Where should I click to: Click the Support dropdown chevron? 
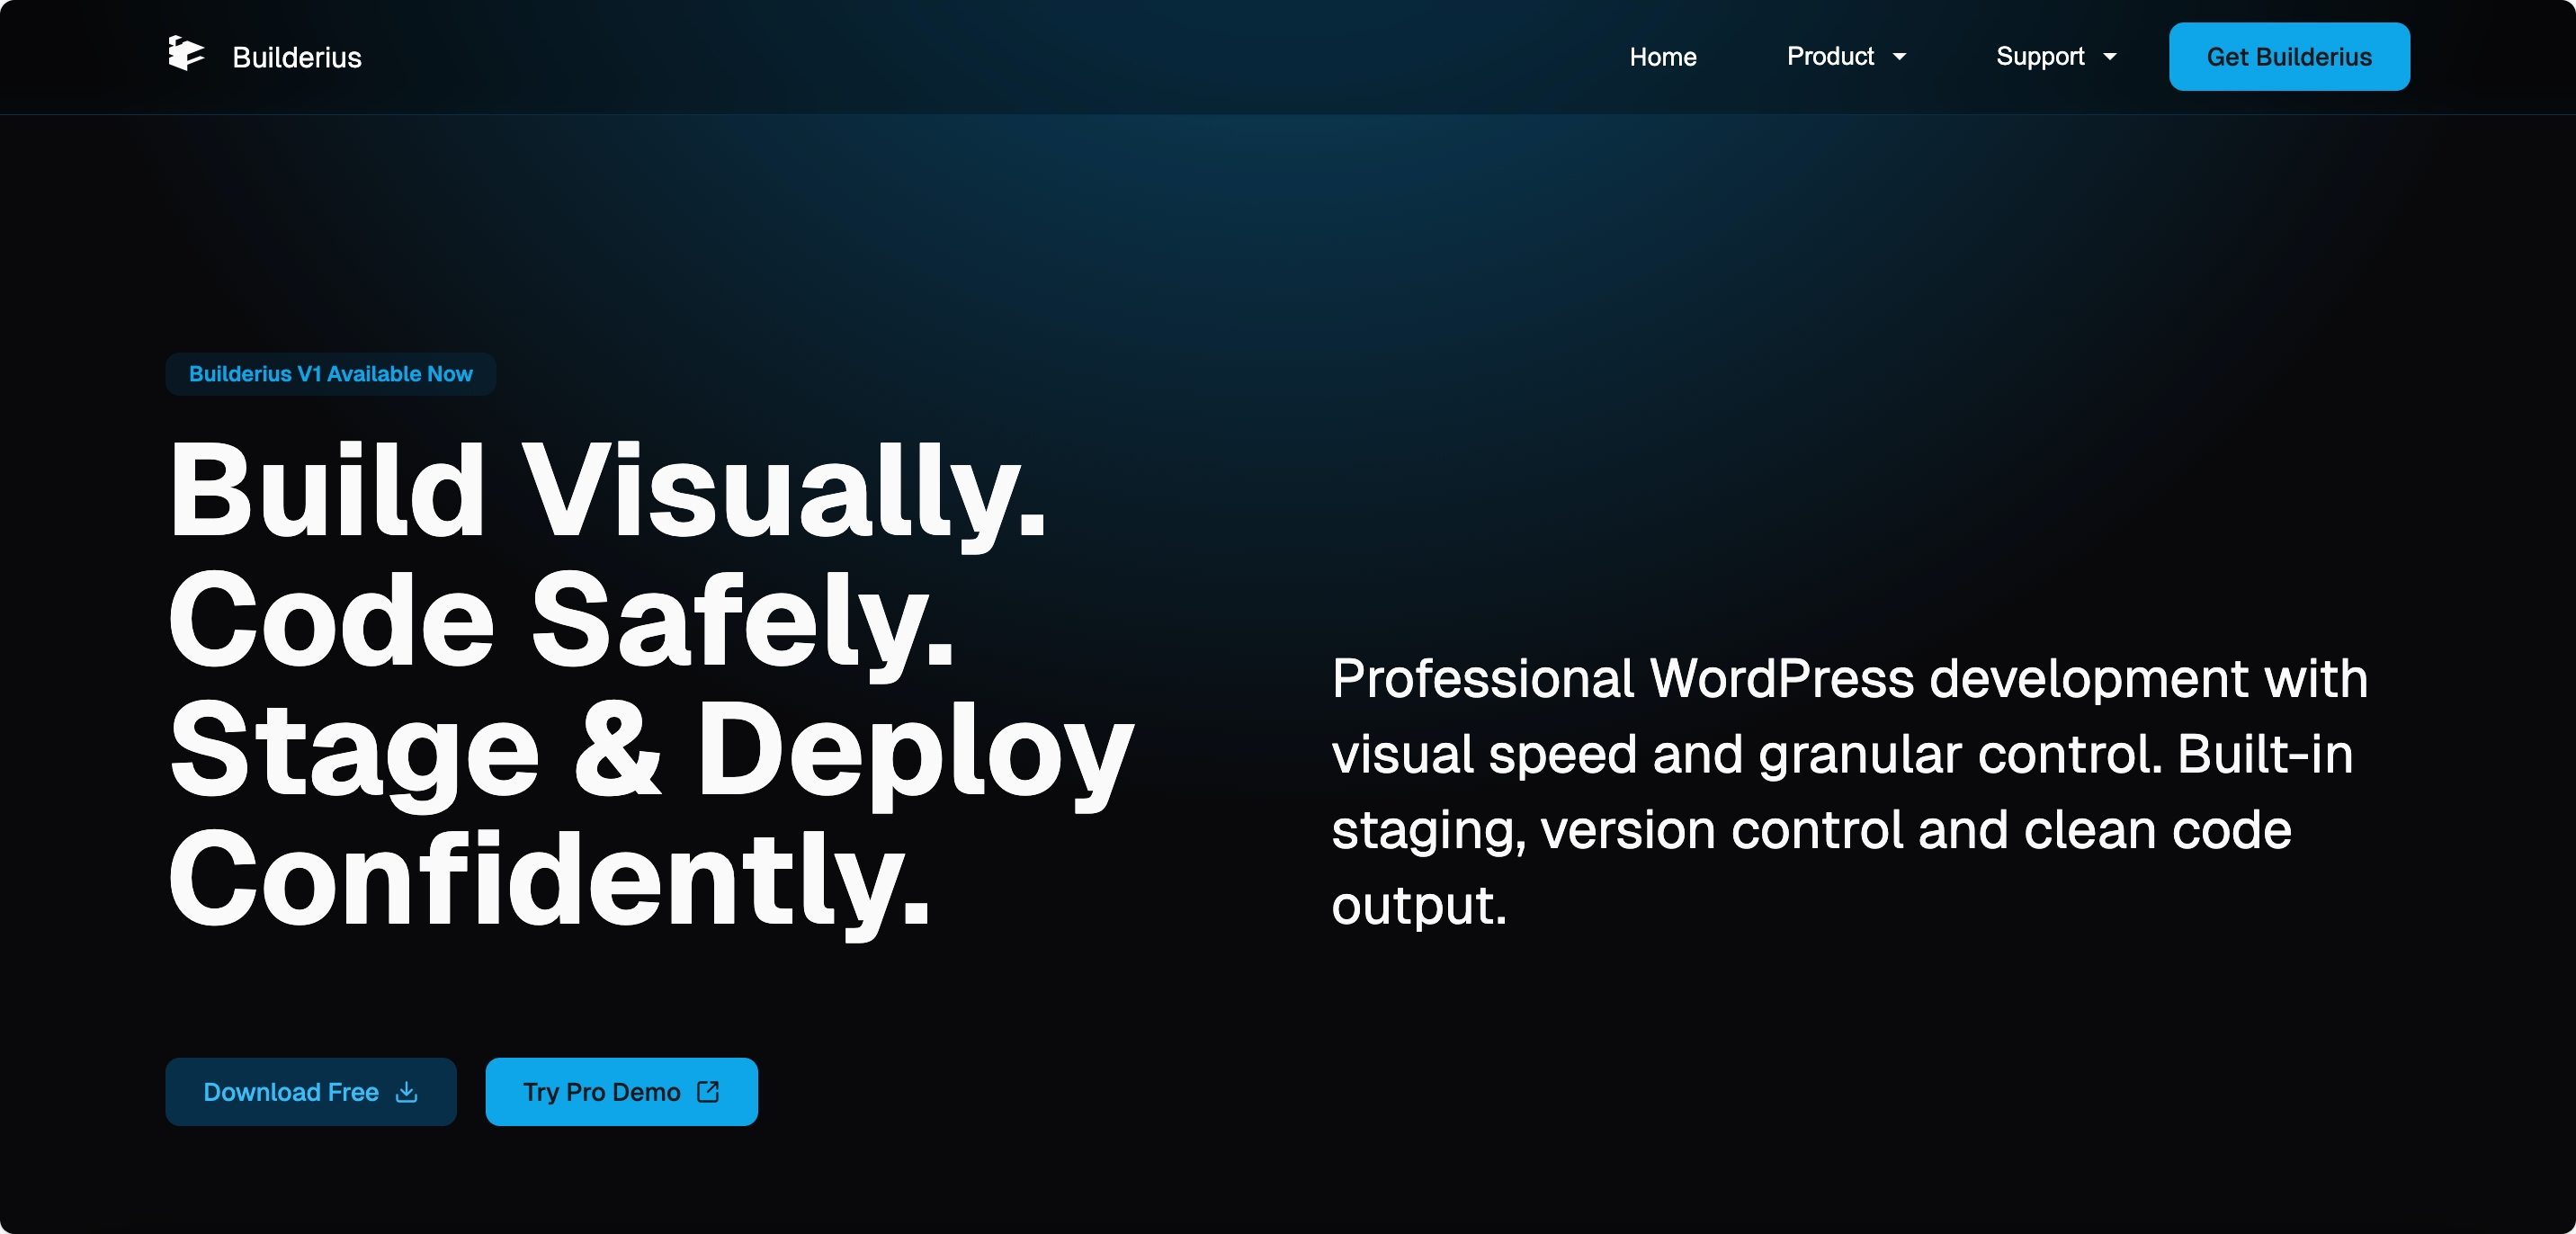point(2110,57)
